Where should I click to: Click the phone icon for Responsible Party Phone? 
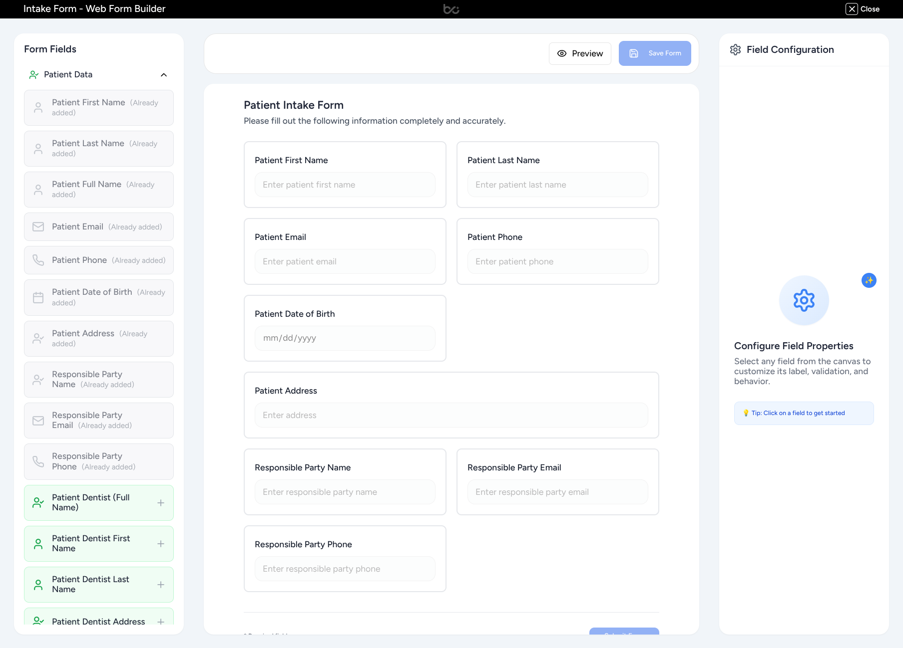(38, 461)
